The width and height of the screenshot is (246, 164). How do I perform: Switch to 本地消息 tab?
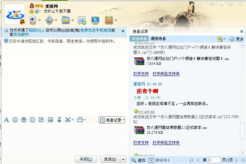pyautogui.click(x=139, y=39)
